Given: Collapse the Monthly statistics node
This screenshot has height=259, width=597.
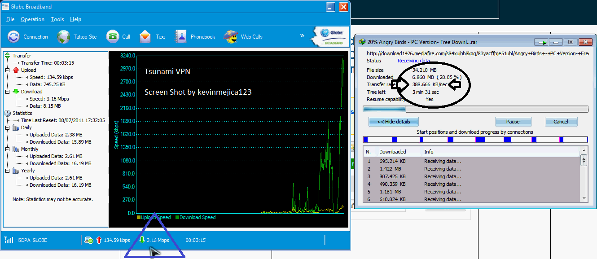Looking at the screenshot, I should pos(7,149).
